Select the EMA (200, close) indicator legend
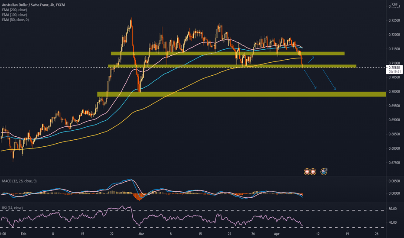 point(14,10)
